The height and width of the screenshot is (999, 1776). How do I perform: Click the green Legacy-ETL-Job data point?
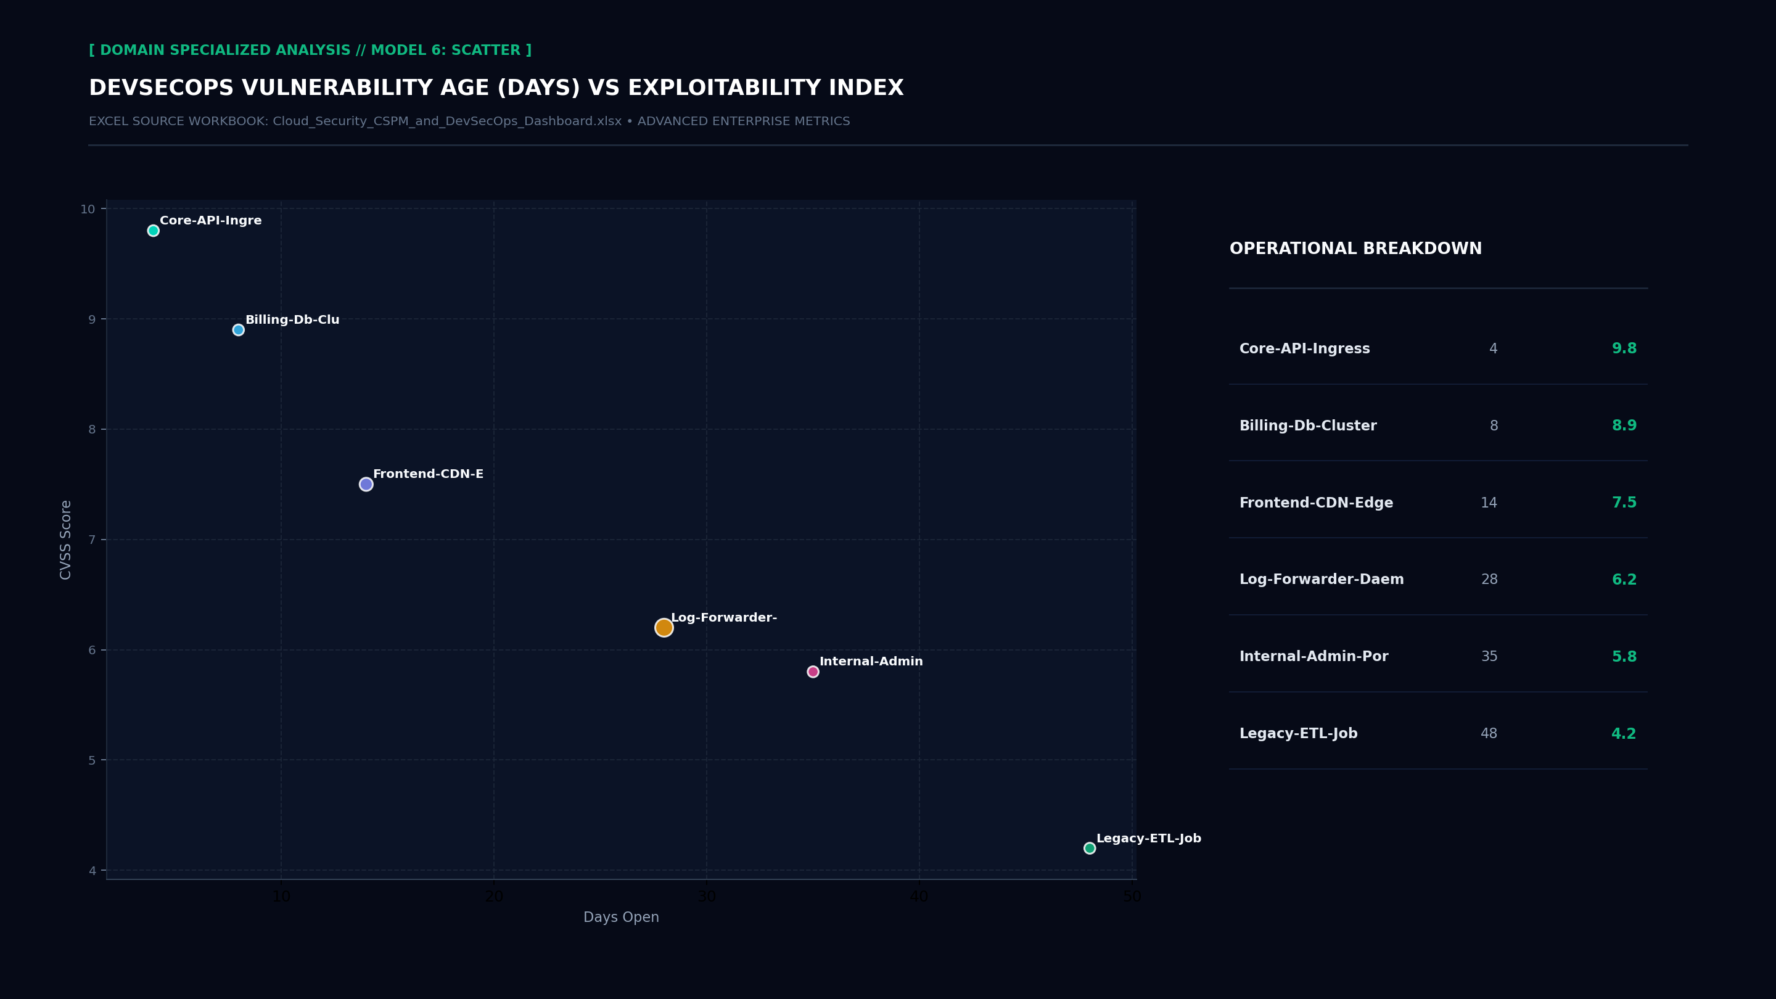coord(1089,848)
